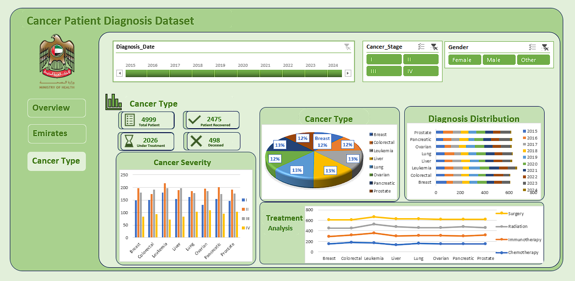Click the Chemotherapy legend marker in Treatment Analysis

tap(501, 253)
